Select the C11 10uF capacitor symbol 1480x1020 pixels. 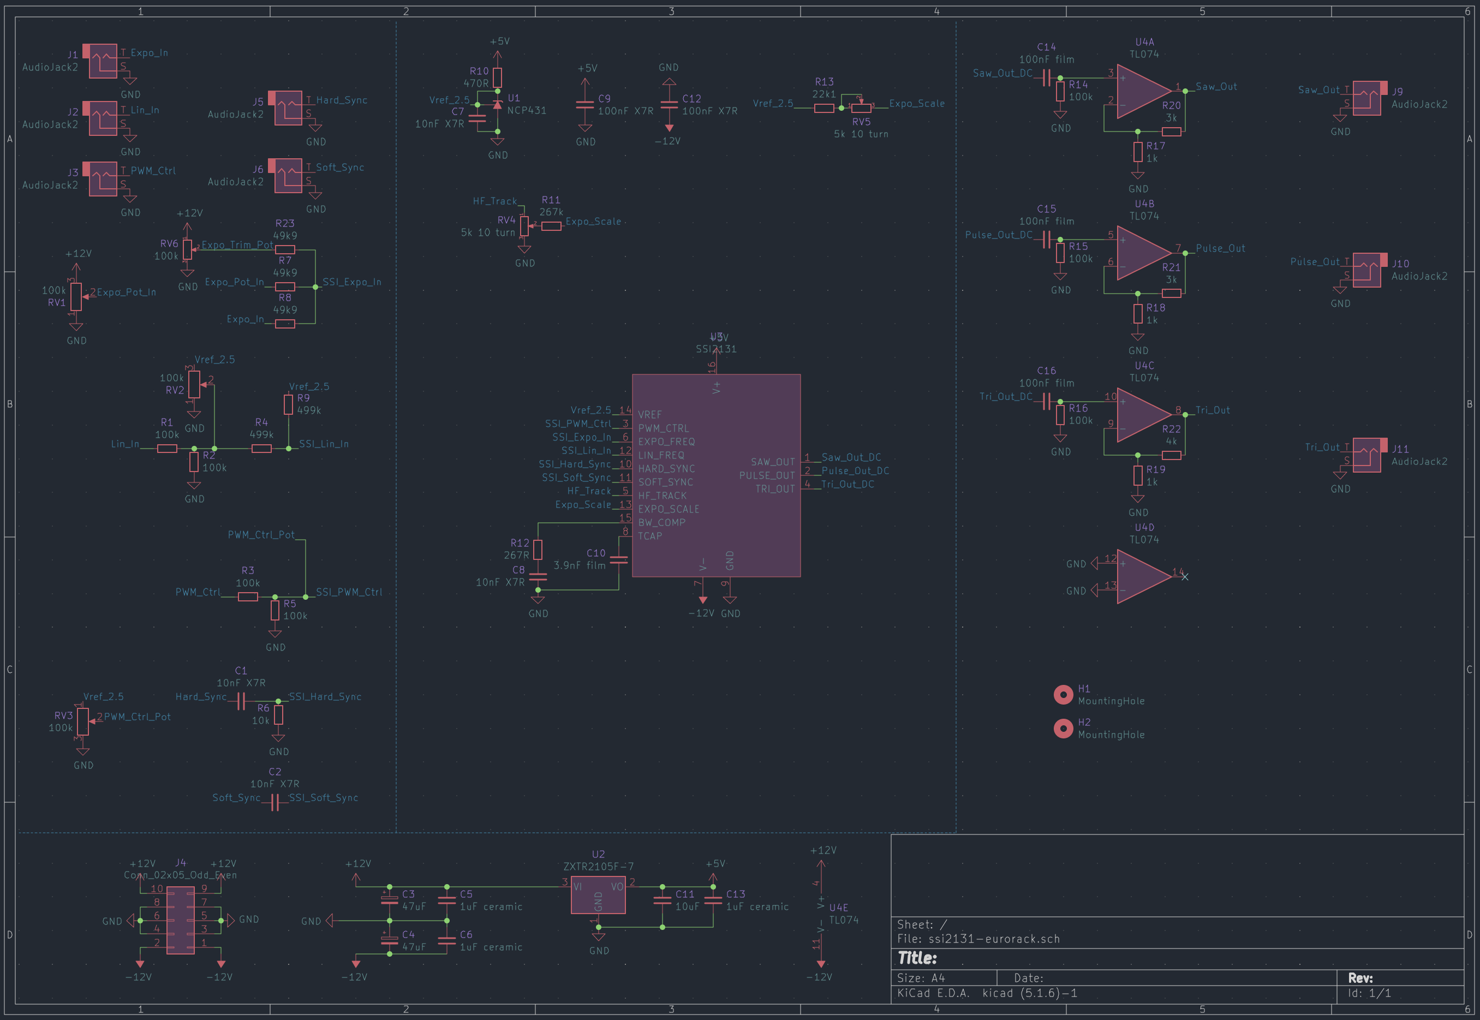pyautogui.click(x=663, y=900)
